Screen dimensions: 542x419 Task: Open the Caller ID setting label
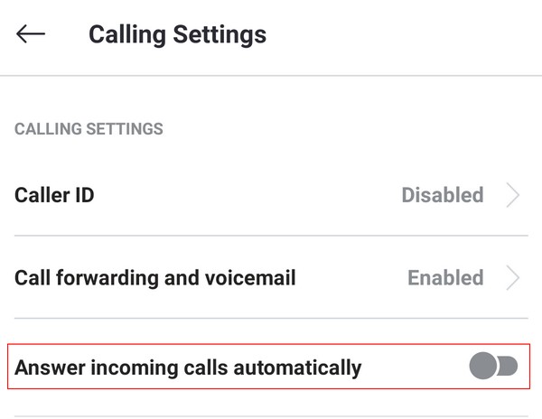(54, 195)
